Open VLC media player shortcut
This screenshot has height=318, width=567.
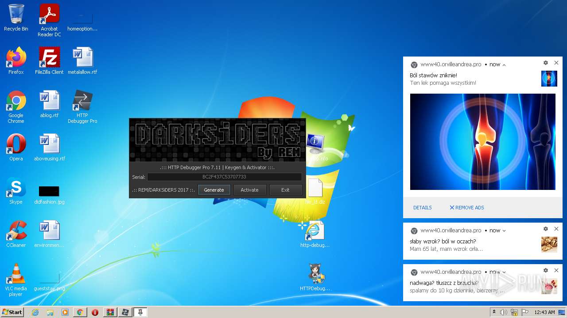click(x=16, y=280)
